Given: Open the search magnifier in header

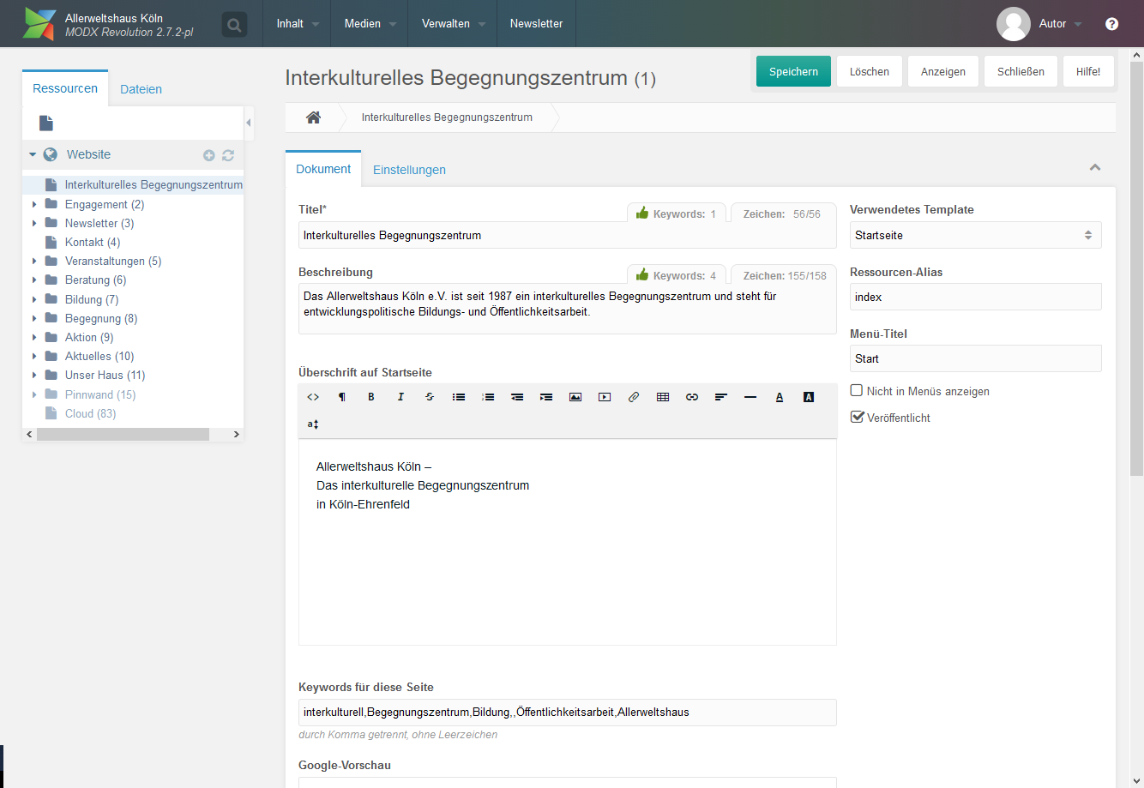Looking at the screenshot, I should tap(234, 25).
